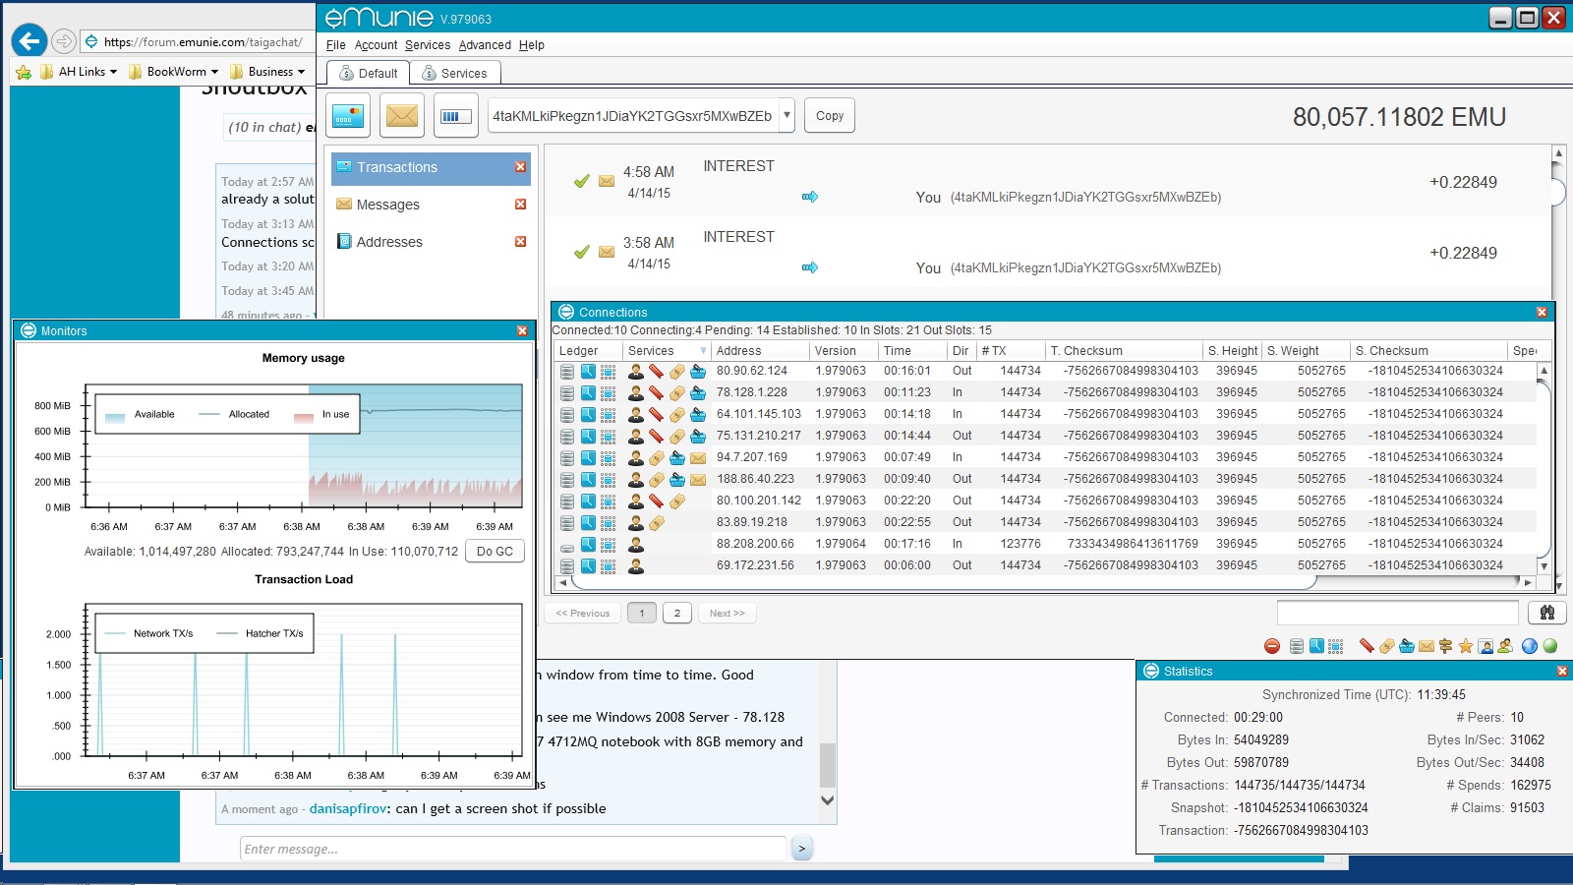This screenshot has width=1573, height=885.
Task: Close the Statistics panel
Action: point(1562,671)
